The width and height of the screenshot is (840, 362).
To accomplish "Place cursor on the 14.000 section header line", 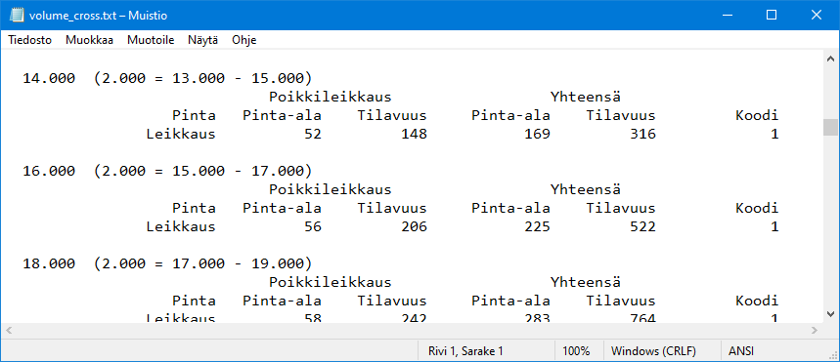I will point(166,79).
